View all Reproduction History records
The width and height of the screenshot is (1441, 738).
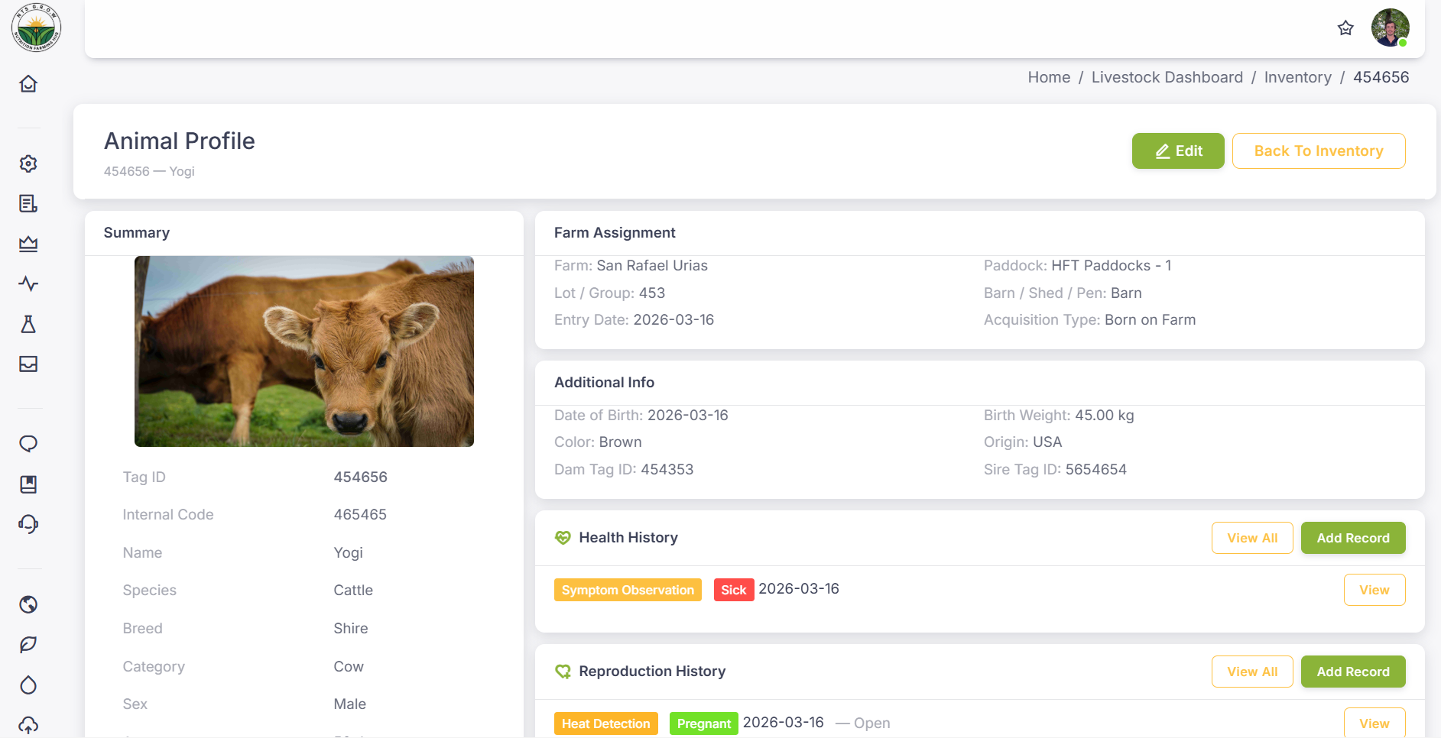pos(1252,672)
